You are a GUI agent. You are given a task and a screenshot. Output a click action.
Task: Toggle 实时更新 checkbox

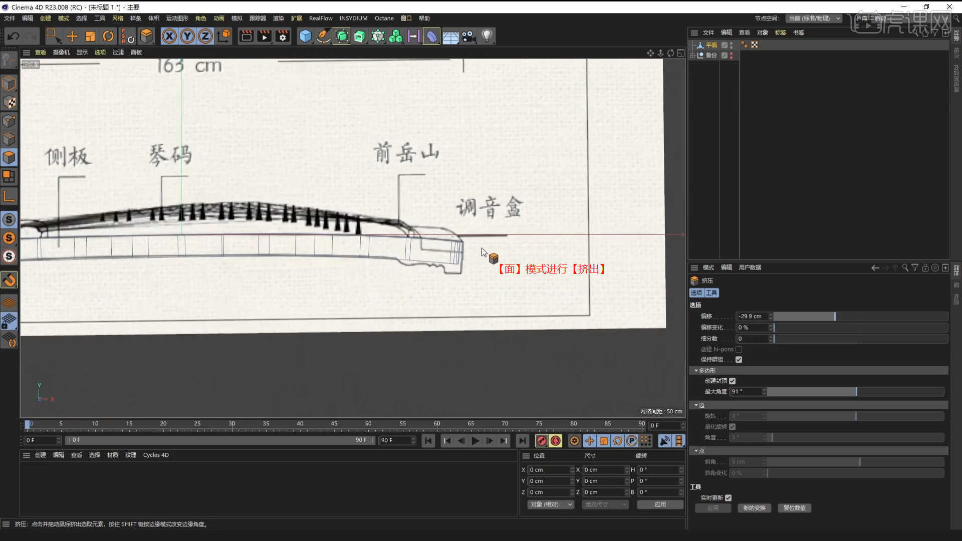tap(728, 498)
